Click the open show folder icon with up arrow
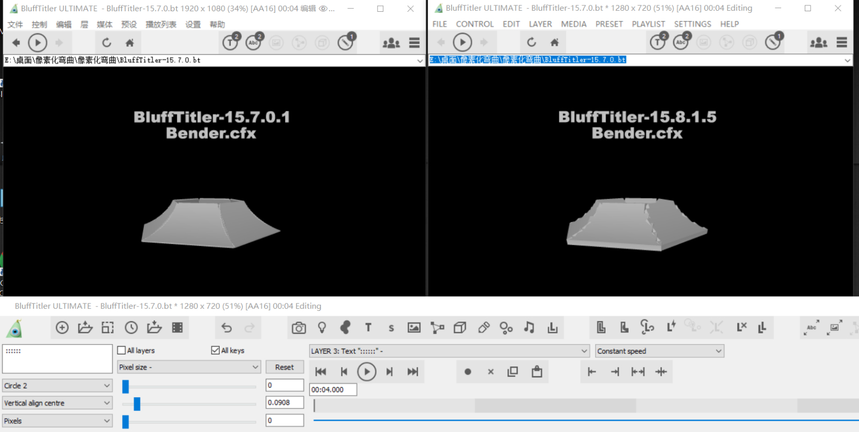The width and height of the screenshot is (859, 432). click(85, 327)
